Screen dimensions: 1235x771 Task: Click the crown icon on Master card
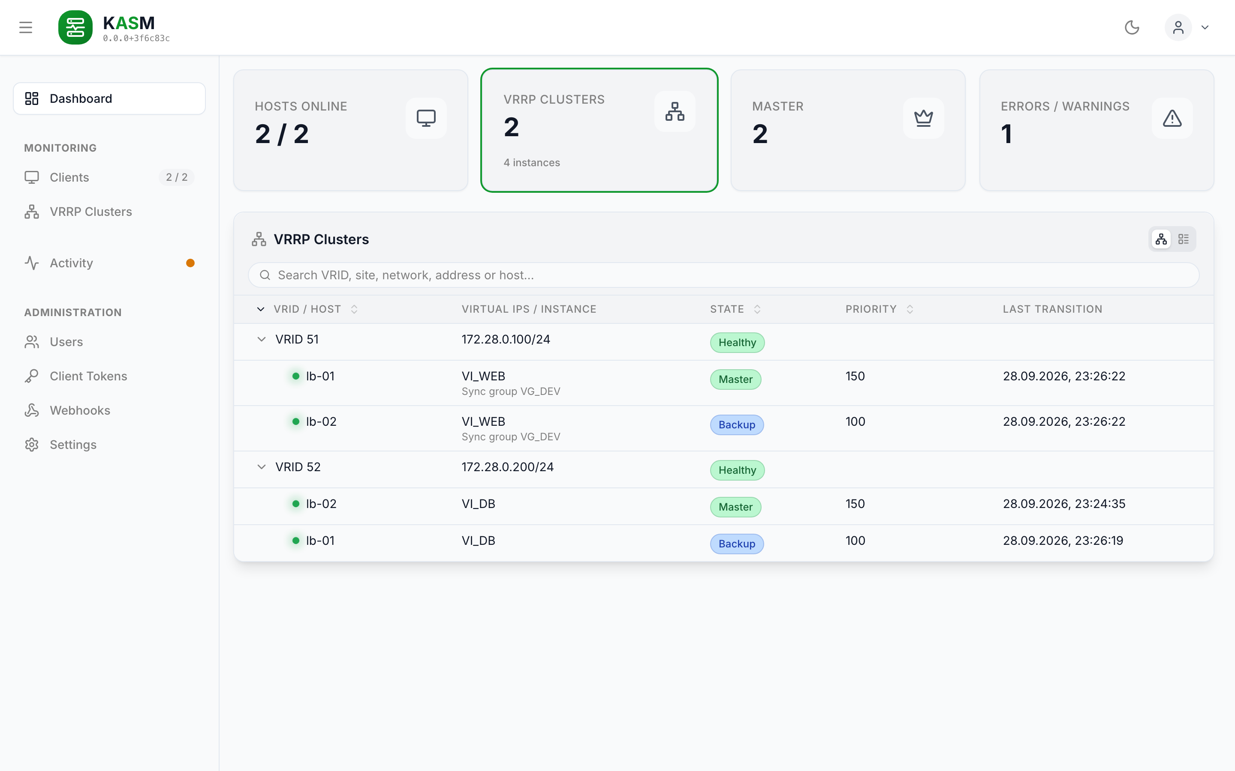[923, 118]
